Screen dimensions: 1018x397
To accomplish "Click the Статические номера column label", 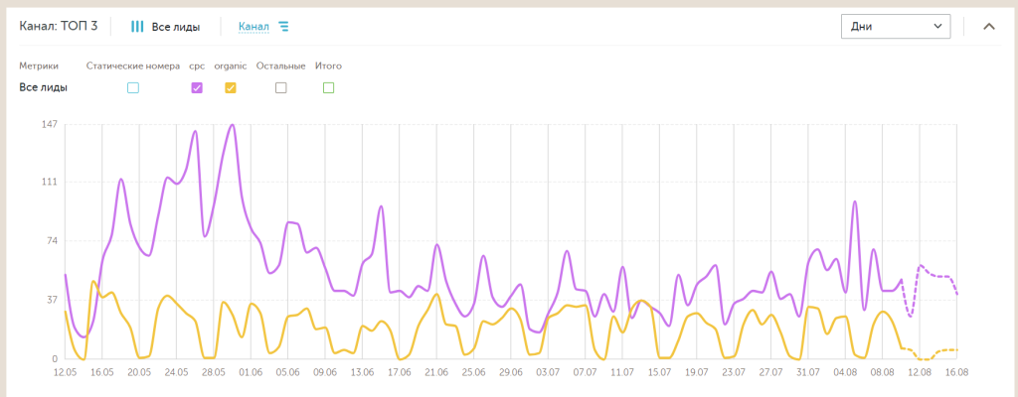I will pos(133,66).
